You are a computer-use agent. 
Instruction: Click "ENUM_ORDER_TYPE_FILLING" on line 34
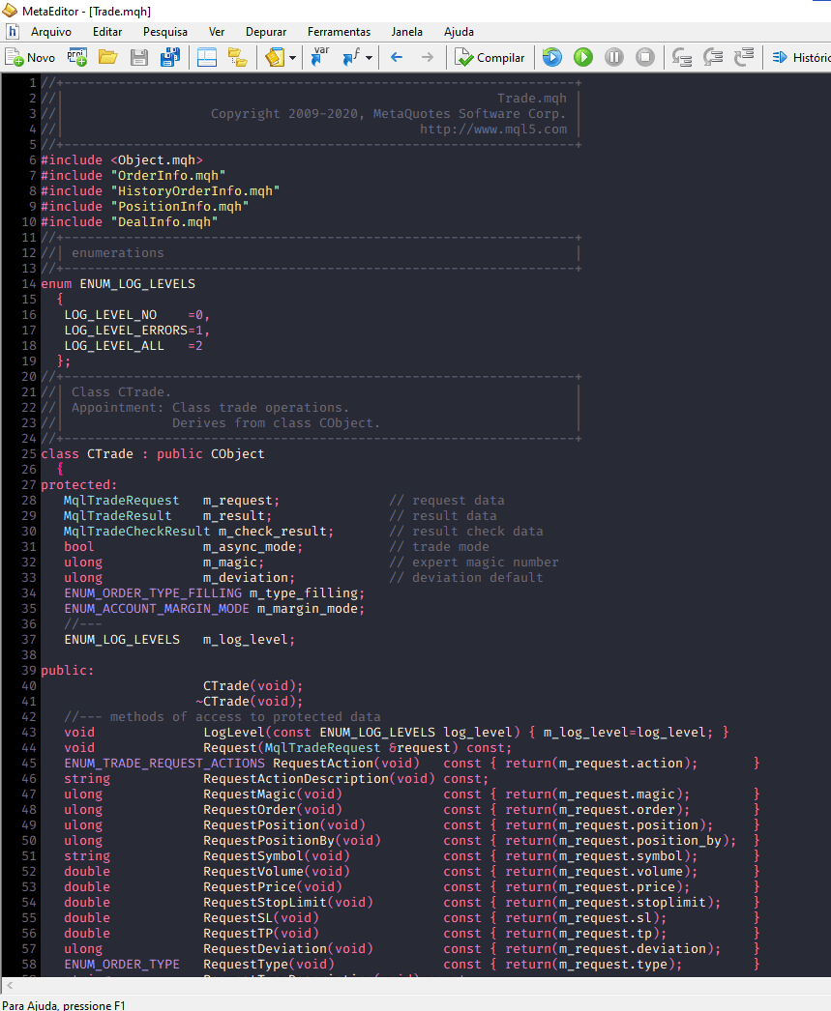pyautogui.click(x=153, y=593)
